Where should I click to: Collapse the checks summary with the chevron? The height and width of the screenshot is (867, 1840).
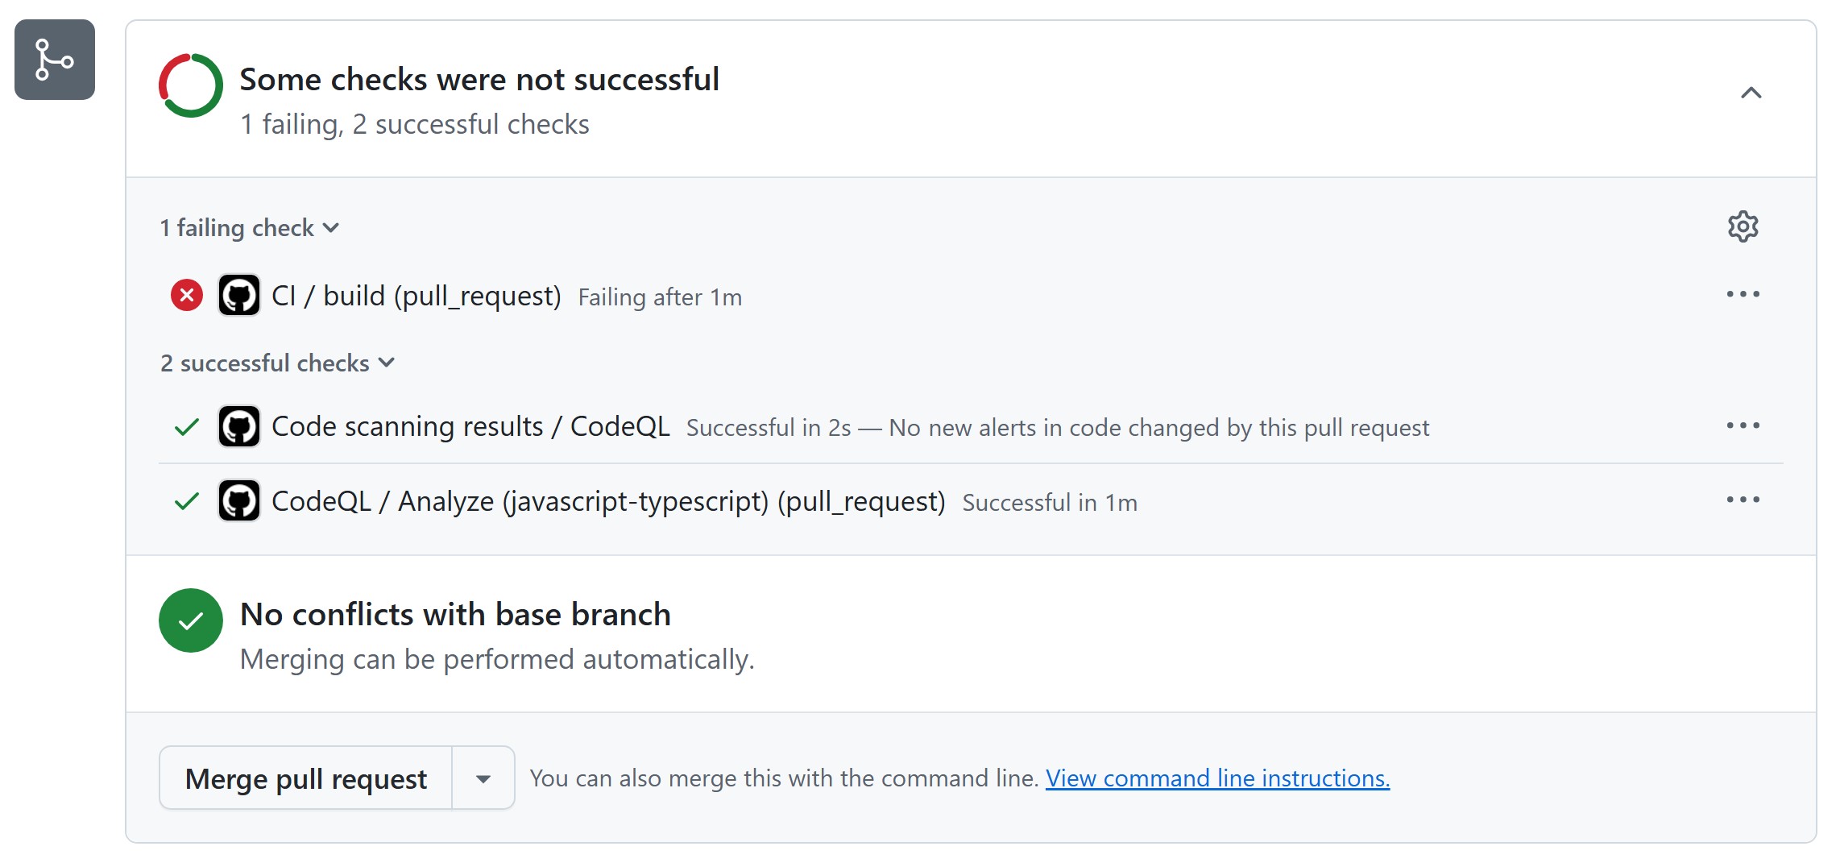1751,93
